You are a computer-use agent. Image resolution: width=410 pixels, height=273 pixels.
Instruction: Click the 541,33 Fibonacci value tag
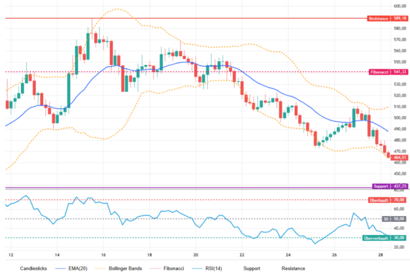[x=399, y=72]
